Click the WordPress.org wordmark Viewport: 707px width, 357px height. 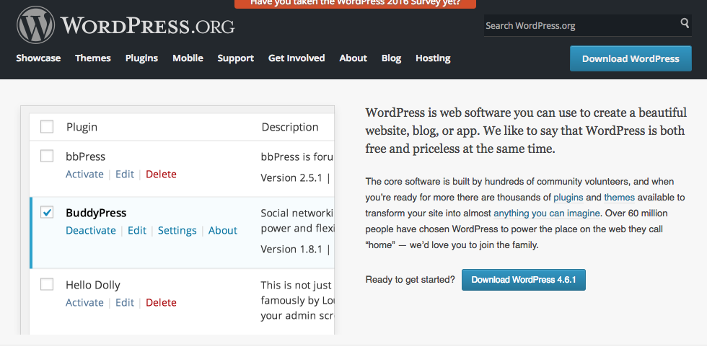point(147,26)
